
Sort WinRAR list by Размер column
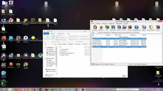(108, 35)
